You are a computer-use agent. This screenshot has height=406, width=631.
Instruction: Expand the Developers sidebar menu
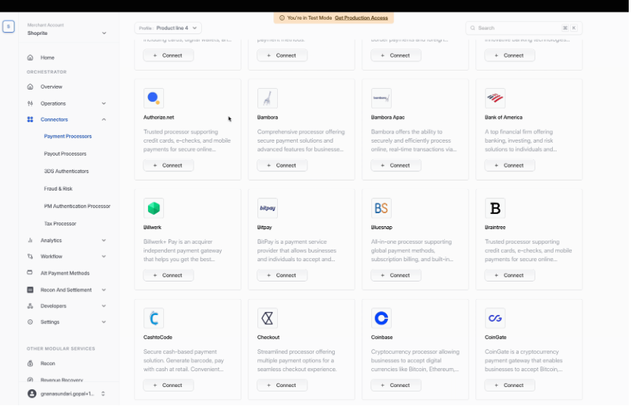tap(103, 307)
